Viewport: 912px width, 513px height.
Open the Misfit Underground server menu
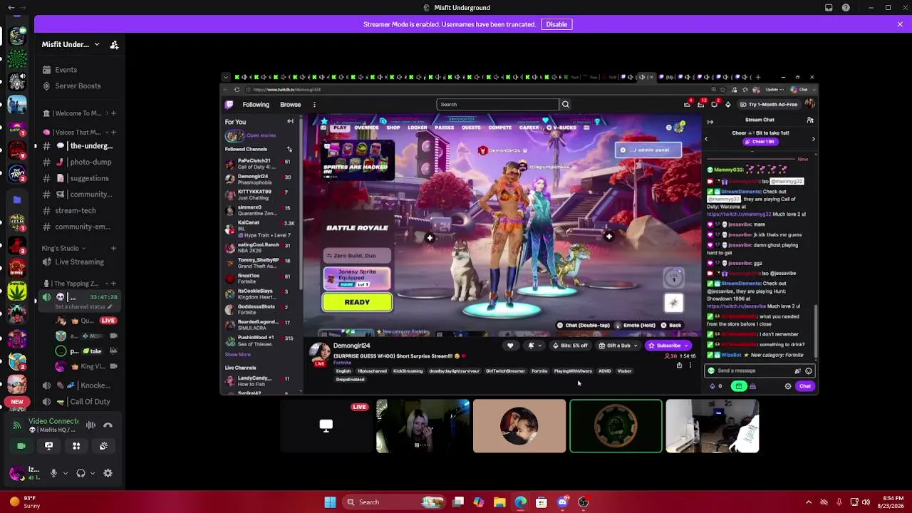71,45
